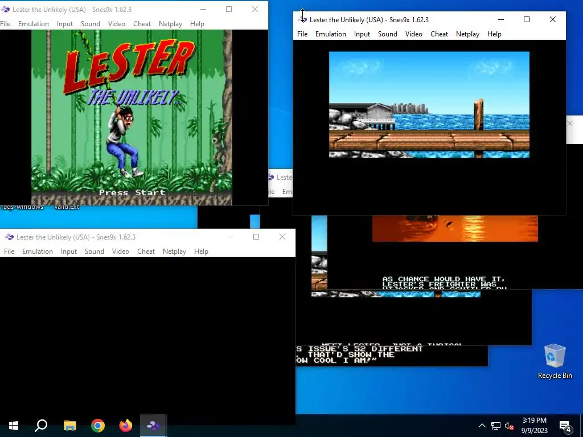This screenshot has height=437, width=583.
Task: Minimize the top-right Snes9x window
Action: point(501,19)
